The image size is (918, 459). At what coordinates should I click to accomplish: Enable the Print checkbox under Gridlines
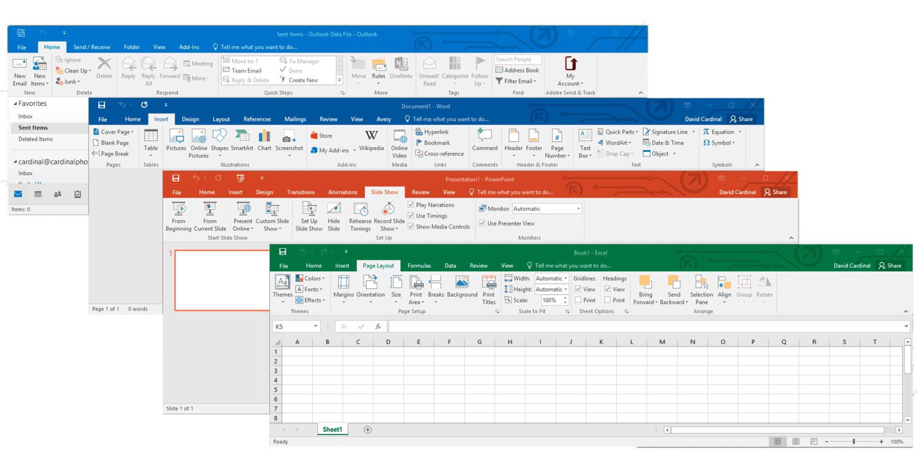point(578,300)
